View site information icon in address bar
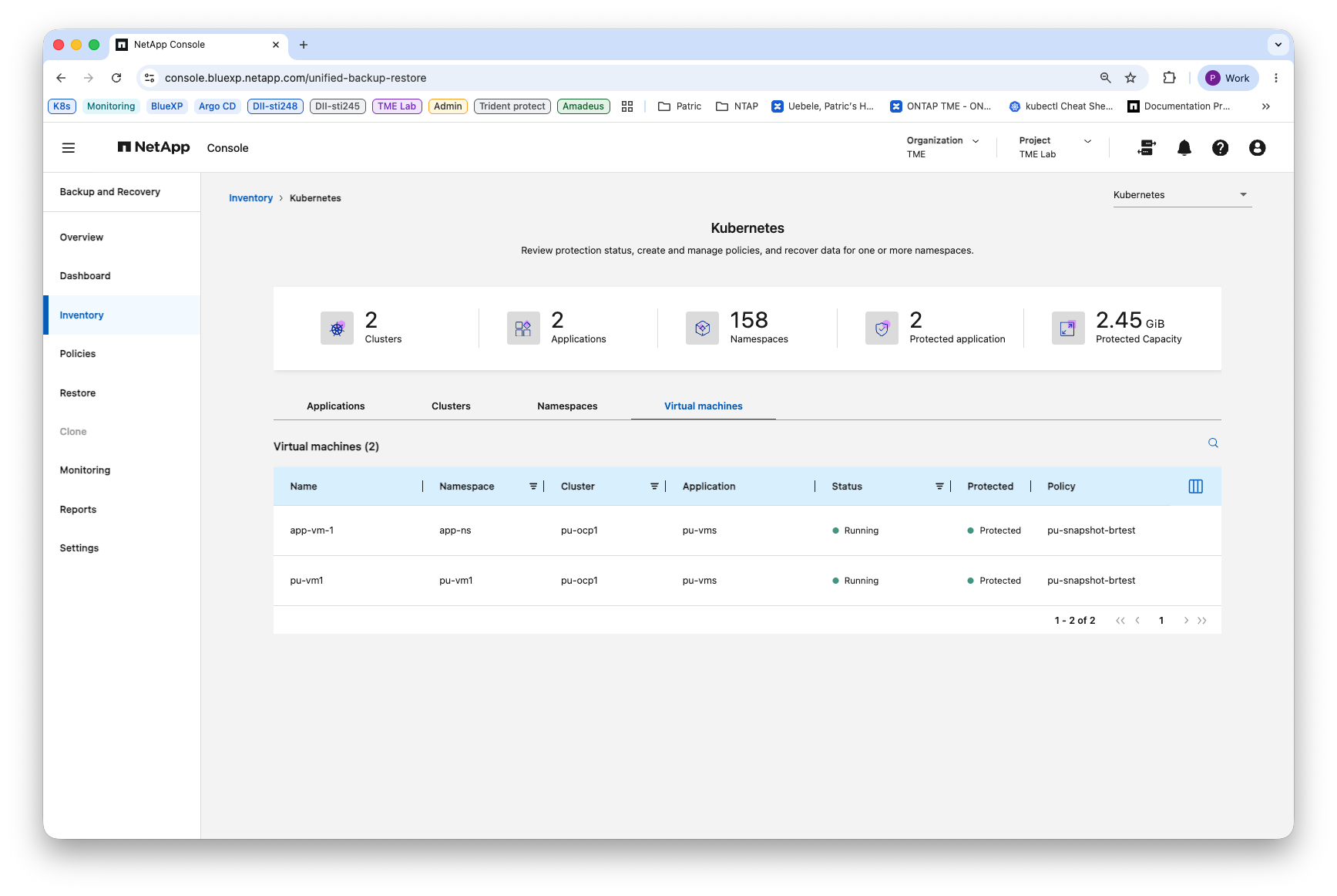 pos(150,78)
